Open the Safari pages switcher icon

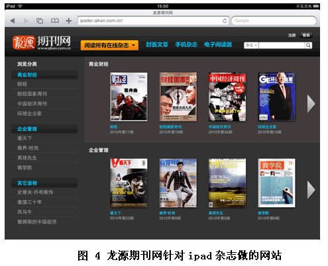click(40, 21)
